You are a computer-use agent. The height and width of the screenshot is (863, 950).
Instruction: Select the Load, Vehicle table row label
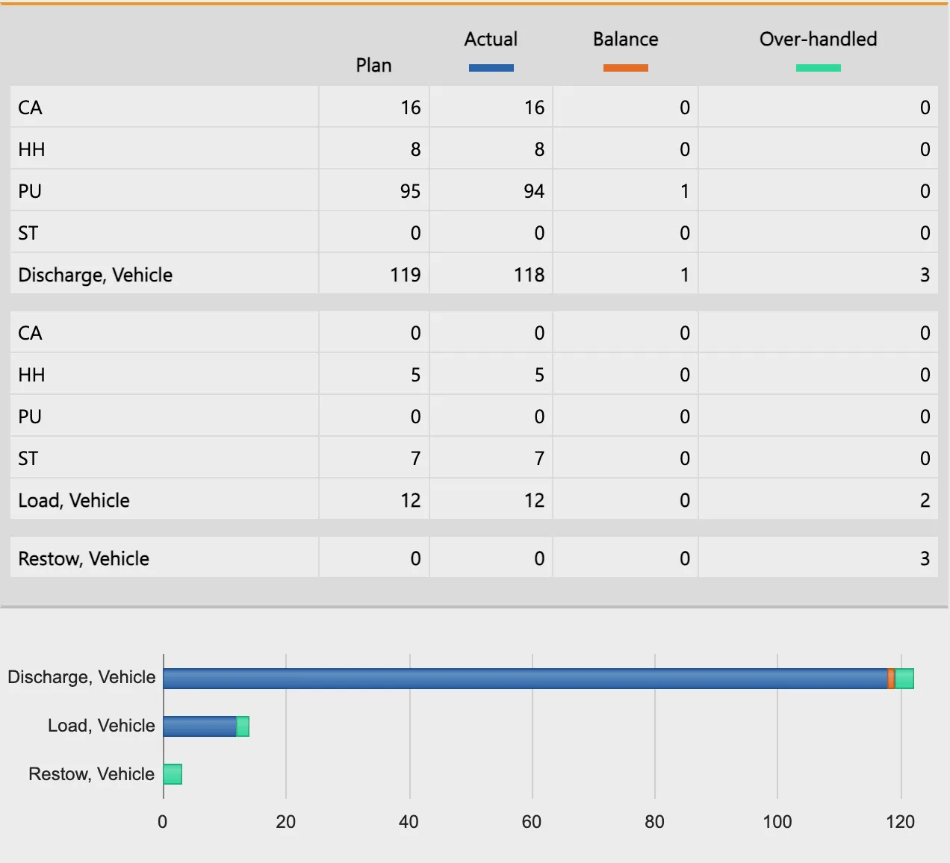coord(74,500)
